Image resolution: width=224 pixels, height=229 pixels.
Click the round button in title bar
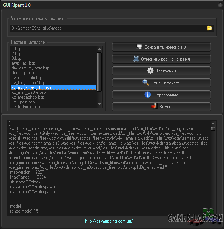click(220, 5)
